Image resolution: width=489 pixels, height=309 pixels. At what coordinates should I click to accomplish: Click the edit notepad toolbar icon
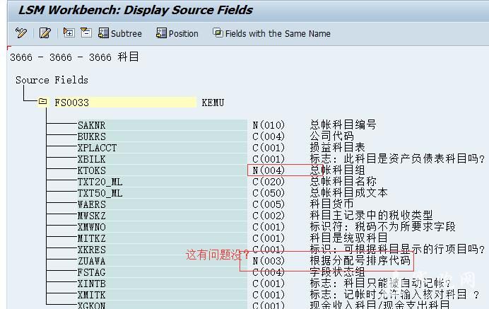click(x=45, y=33)
